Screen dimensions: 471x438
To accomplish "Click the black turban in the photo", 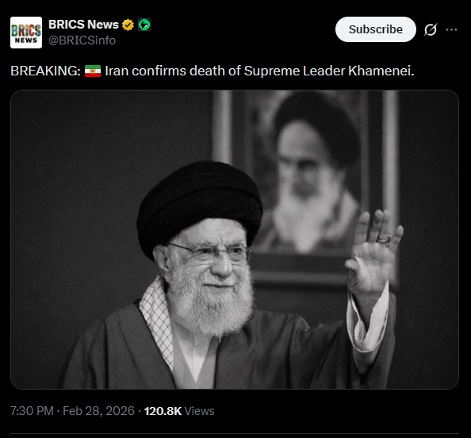I will 200,205.
